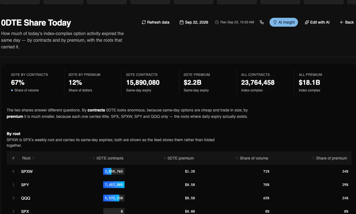Click the "Ran Sep 23, 10:30 AM" timestamp
The height and width of the screenshot is (214, 356).
point(234,22)
